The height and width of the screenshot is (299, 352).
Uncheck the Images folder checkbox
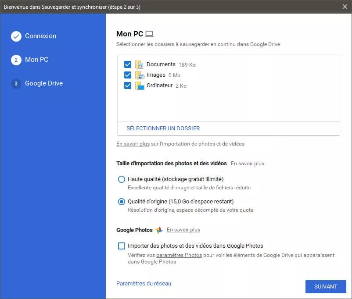(x=128, y=75)
